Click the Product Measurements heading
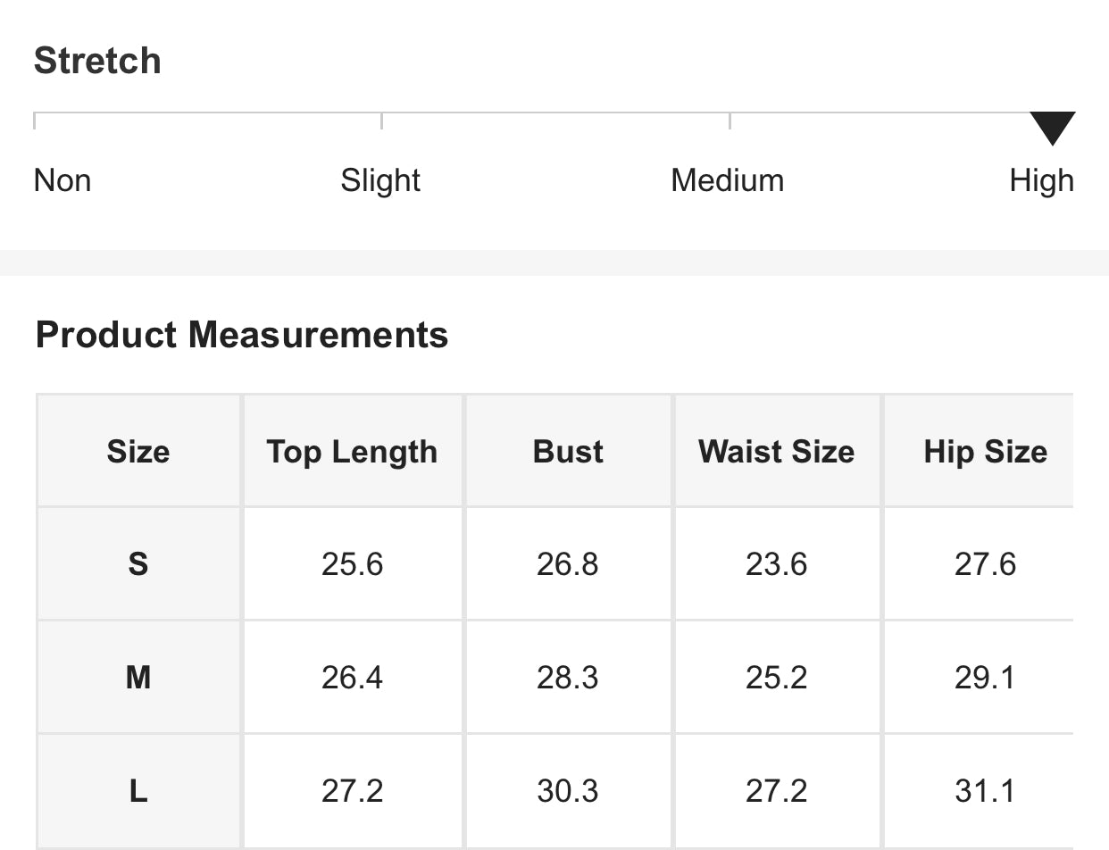The height and width of the screenshot is (850, 1109). tap(242, 335)
